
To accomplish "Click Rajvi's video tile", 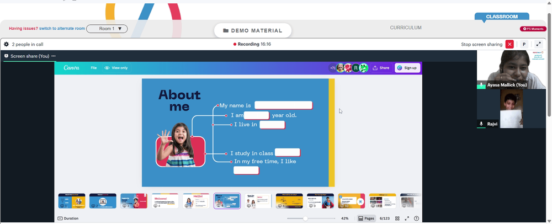I will click(x=511, y=109).
